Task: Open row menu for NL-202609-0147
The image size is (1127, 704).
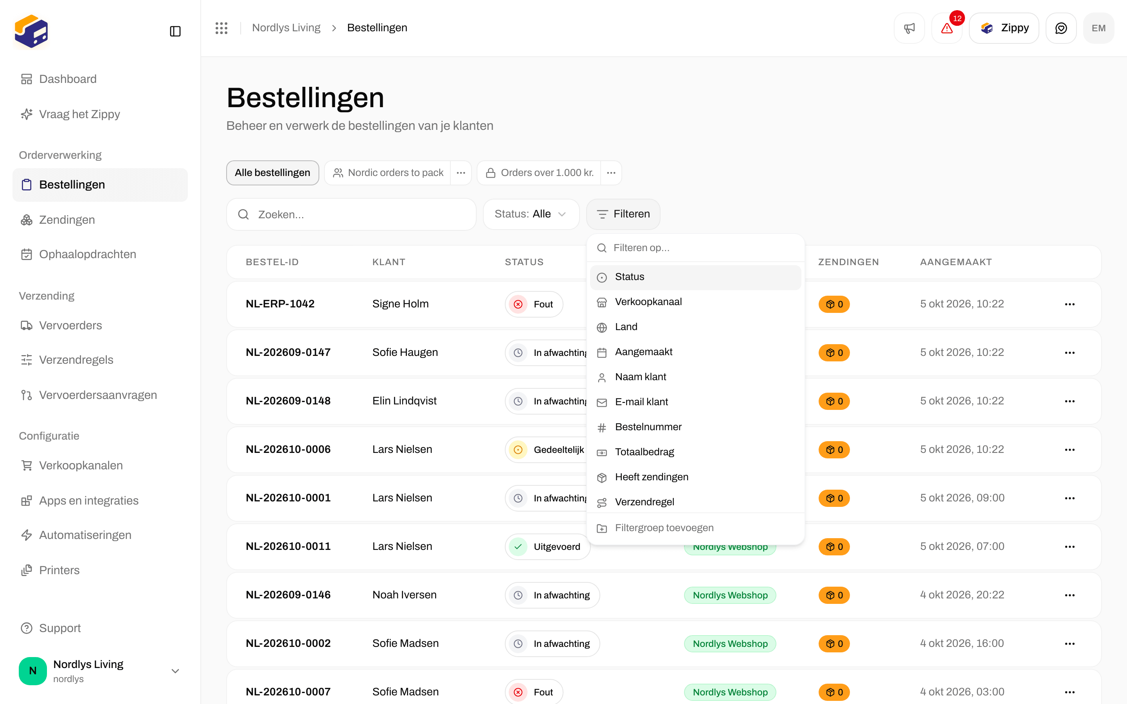Action: [x=1069, y=352]
